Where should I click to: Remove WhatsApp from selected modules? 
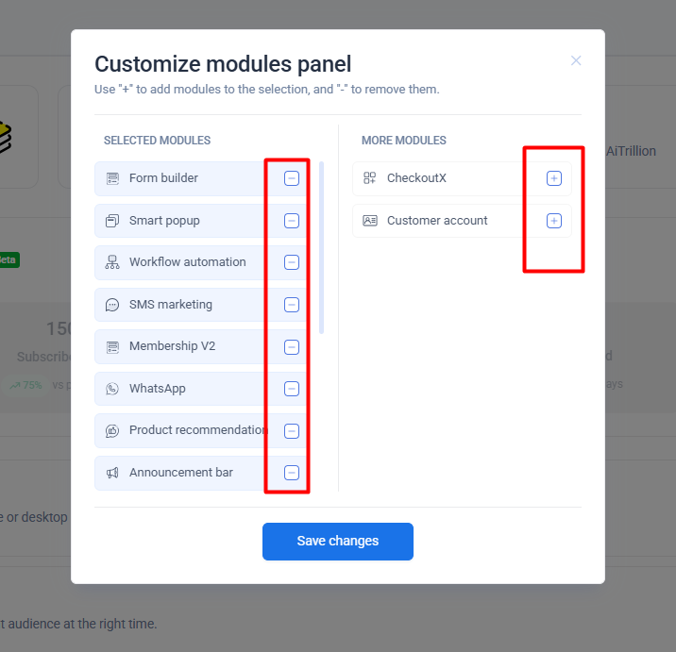(292, 389)
